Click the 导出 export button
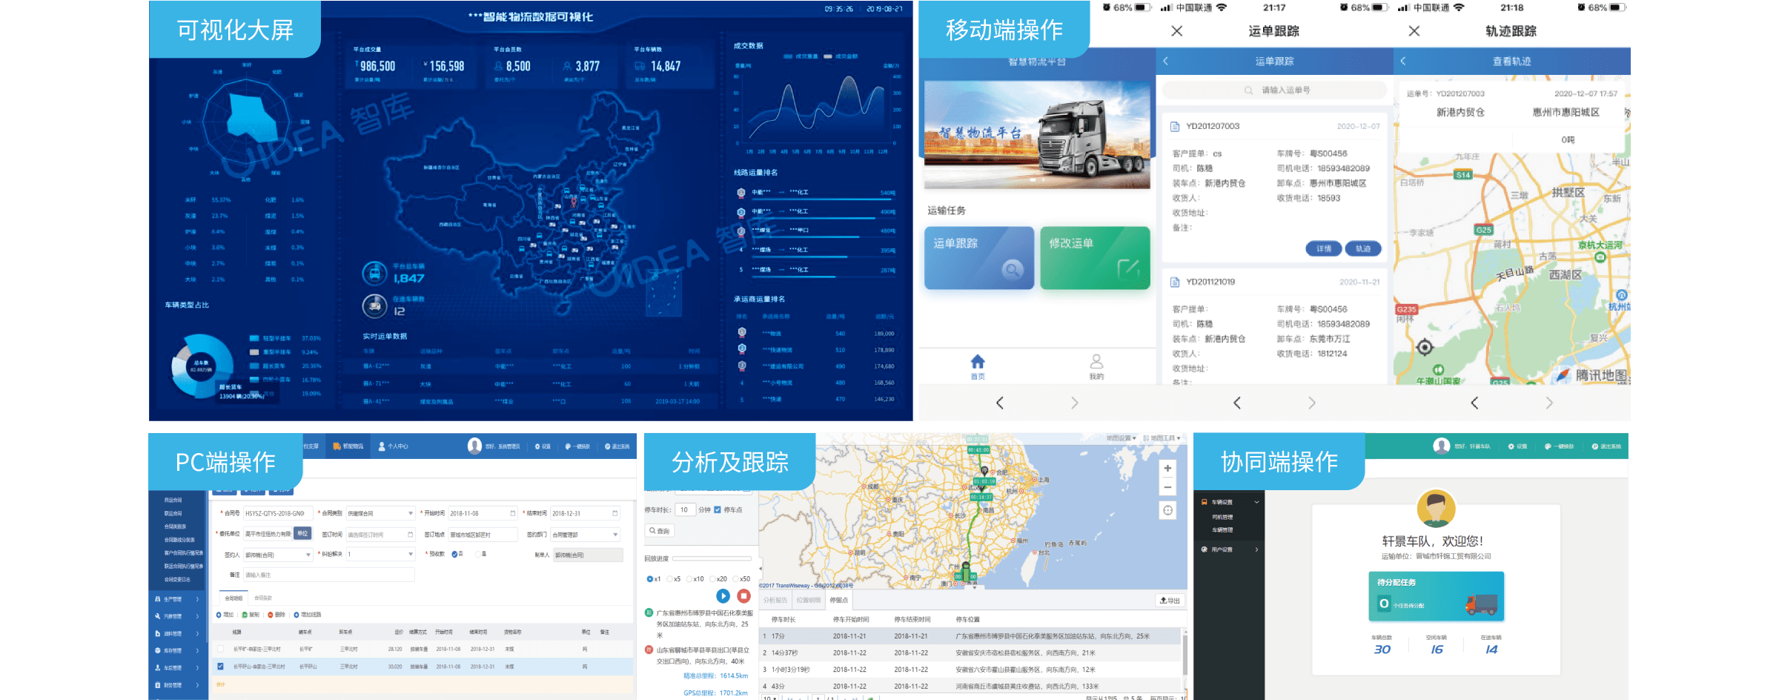1779x700 pixels. [x=1169, y=601]
